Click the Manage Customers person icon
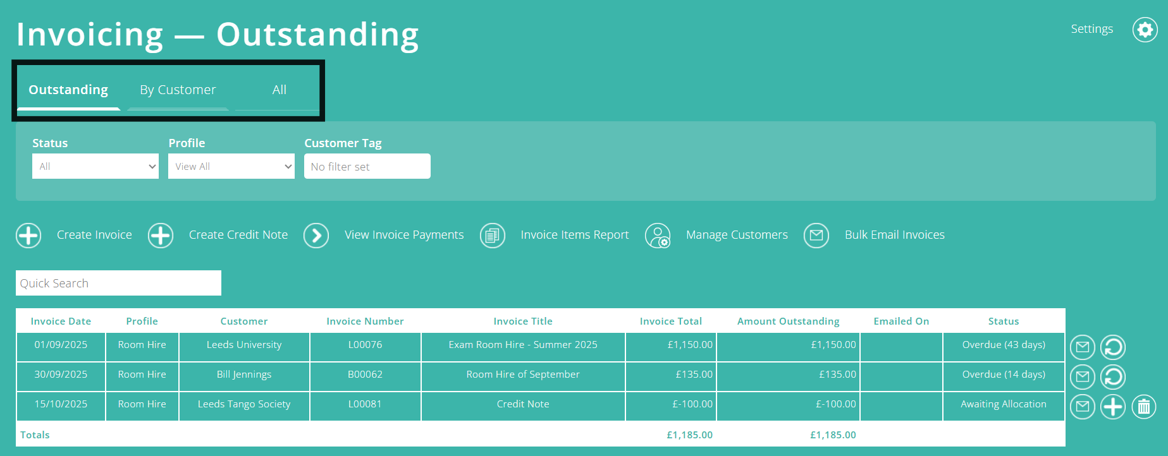The height and width of the screenshot is (456, 1168). click(658, 236)
